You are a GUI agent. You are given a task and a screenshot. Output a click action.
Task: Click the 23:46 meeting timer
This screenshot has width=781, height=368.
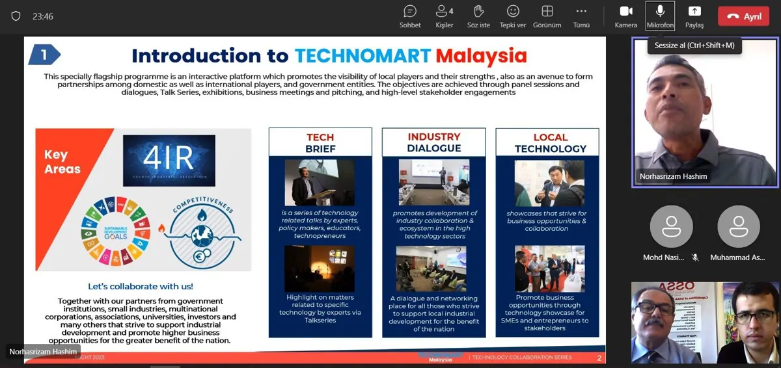(x=43, y=16)
